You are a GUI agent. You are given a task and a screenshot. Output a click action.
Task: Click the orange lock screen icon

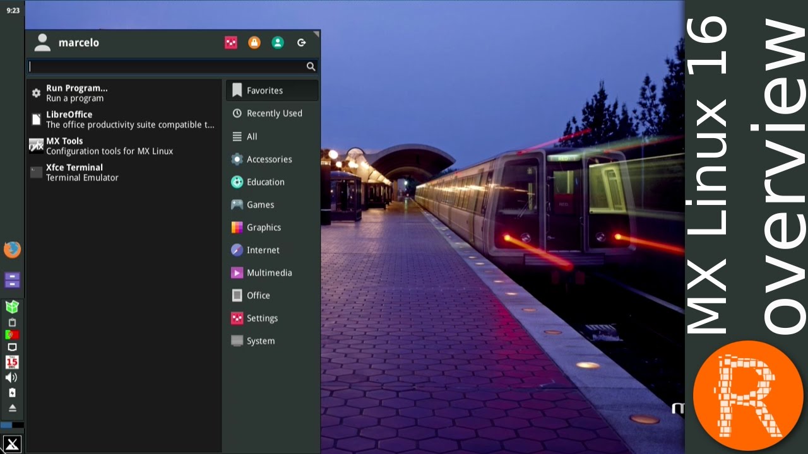(254, 43)
